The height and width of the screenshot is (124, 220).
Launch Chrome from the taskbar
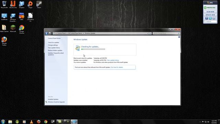tap(46, 122)
